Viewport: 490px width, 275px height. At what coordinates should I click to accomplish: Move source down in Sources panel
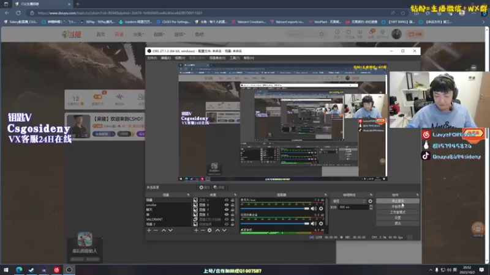pos(224,230)
